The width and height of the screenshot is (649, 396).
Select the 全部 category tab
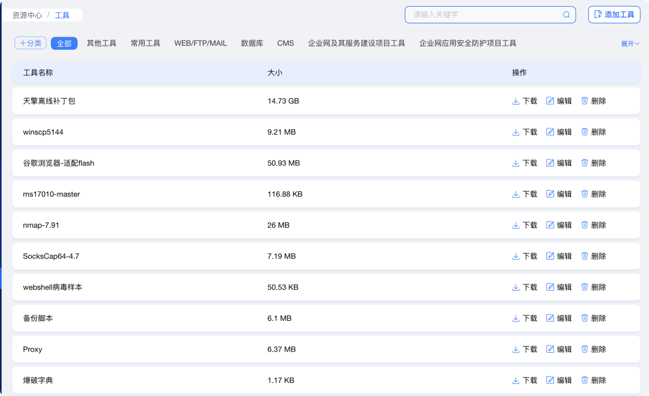[x=64, y=43]
